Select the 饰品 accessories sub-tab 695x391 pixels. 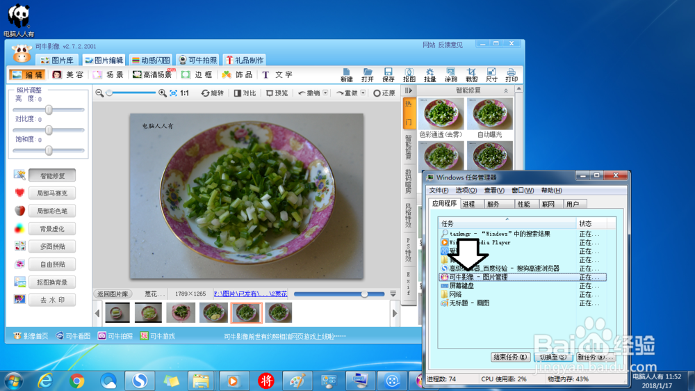point(237,74)
